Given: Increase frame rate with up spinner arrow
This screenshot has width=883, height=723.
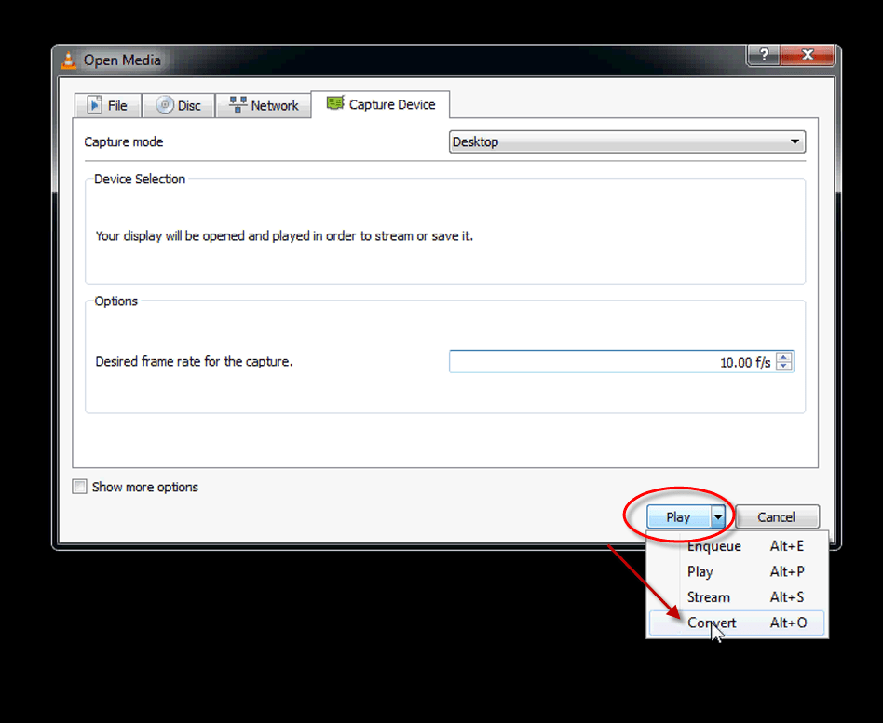Looking at the screenshot, I should tap(784, 356).
